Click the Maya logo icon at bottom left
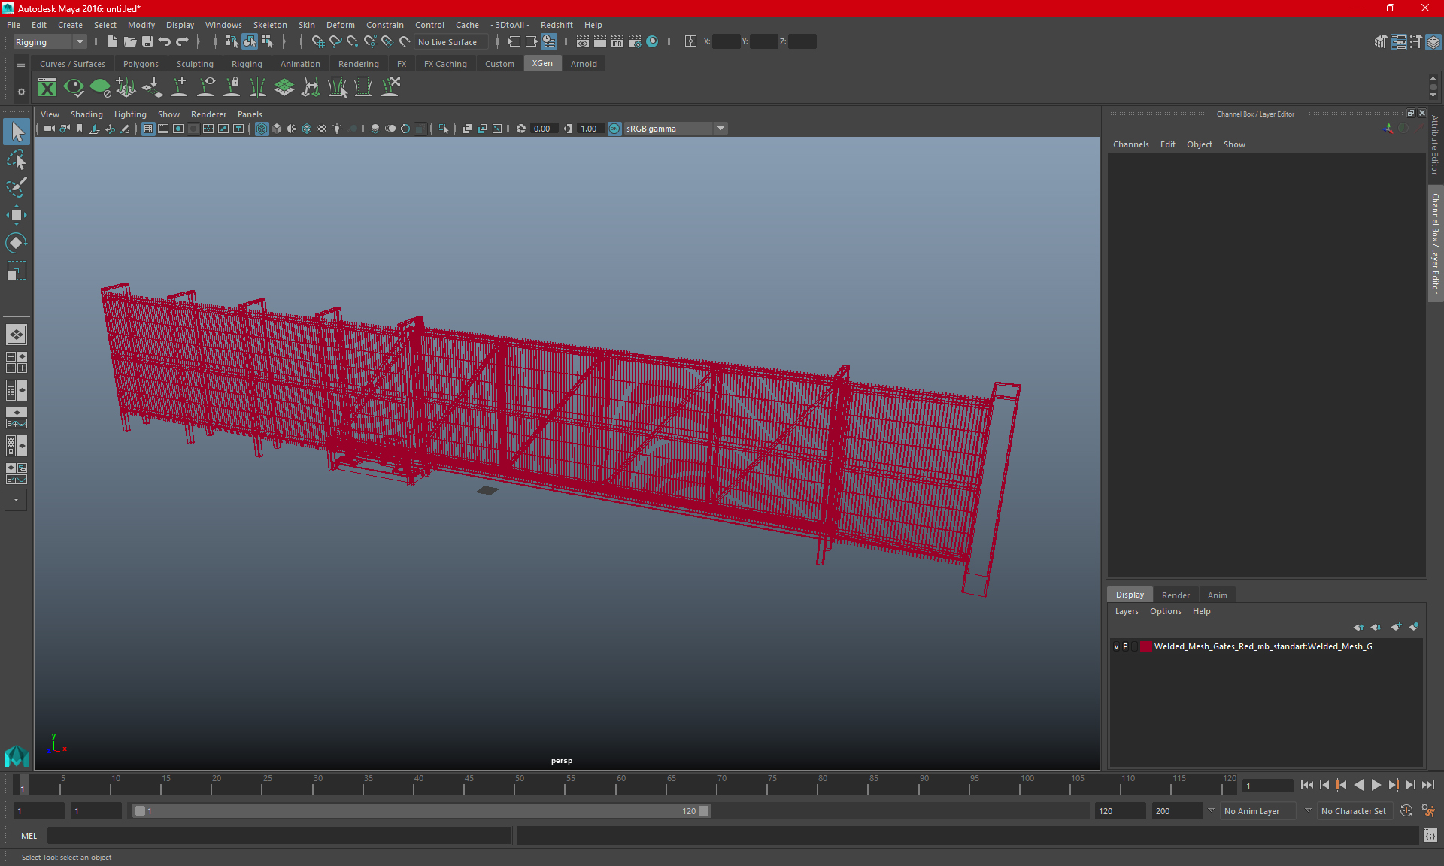1444x866 pixels. pyautogui.click(x=16, y=755)
